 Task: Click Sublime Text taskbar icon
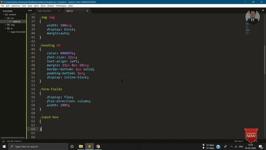(89, 146)
